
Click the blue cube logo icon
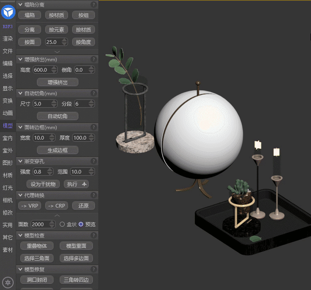click(8, 12)
